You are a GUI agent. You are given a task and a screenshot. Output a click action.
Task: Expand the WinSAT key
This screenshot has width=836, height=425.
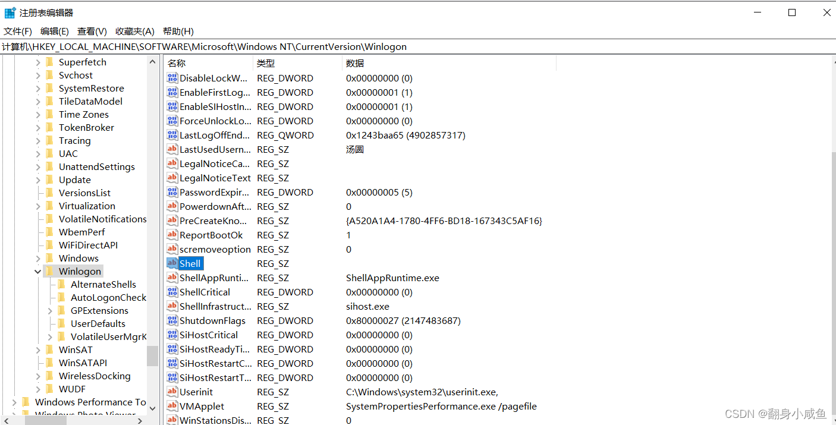(38, 350)
